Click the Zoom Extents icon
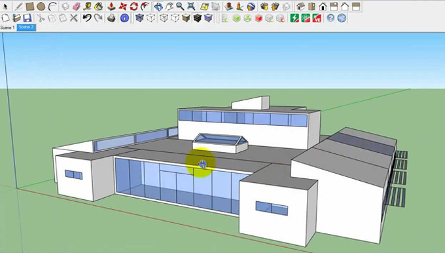This screenshot has height=253, width=445. click(191, 7)
